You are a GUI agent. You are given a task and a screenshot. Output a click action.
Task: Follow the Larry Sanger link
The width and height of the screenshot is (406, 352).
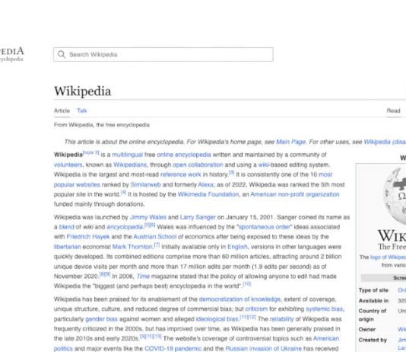(198, 217)
